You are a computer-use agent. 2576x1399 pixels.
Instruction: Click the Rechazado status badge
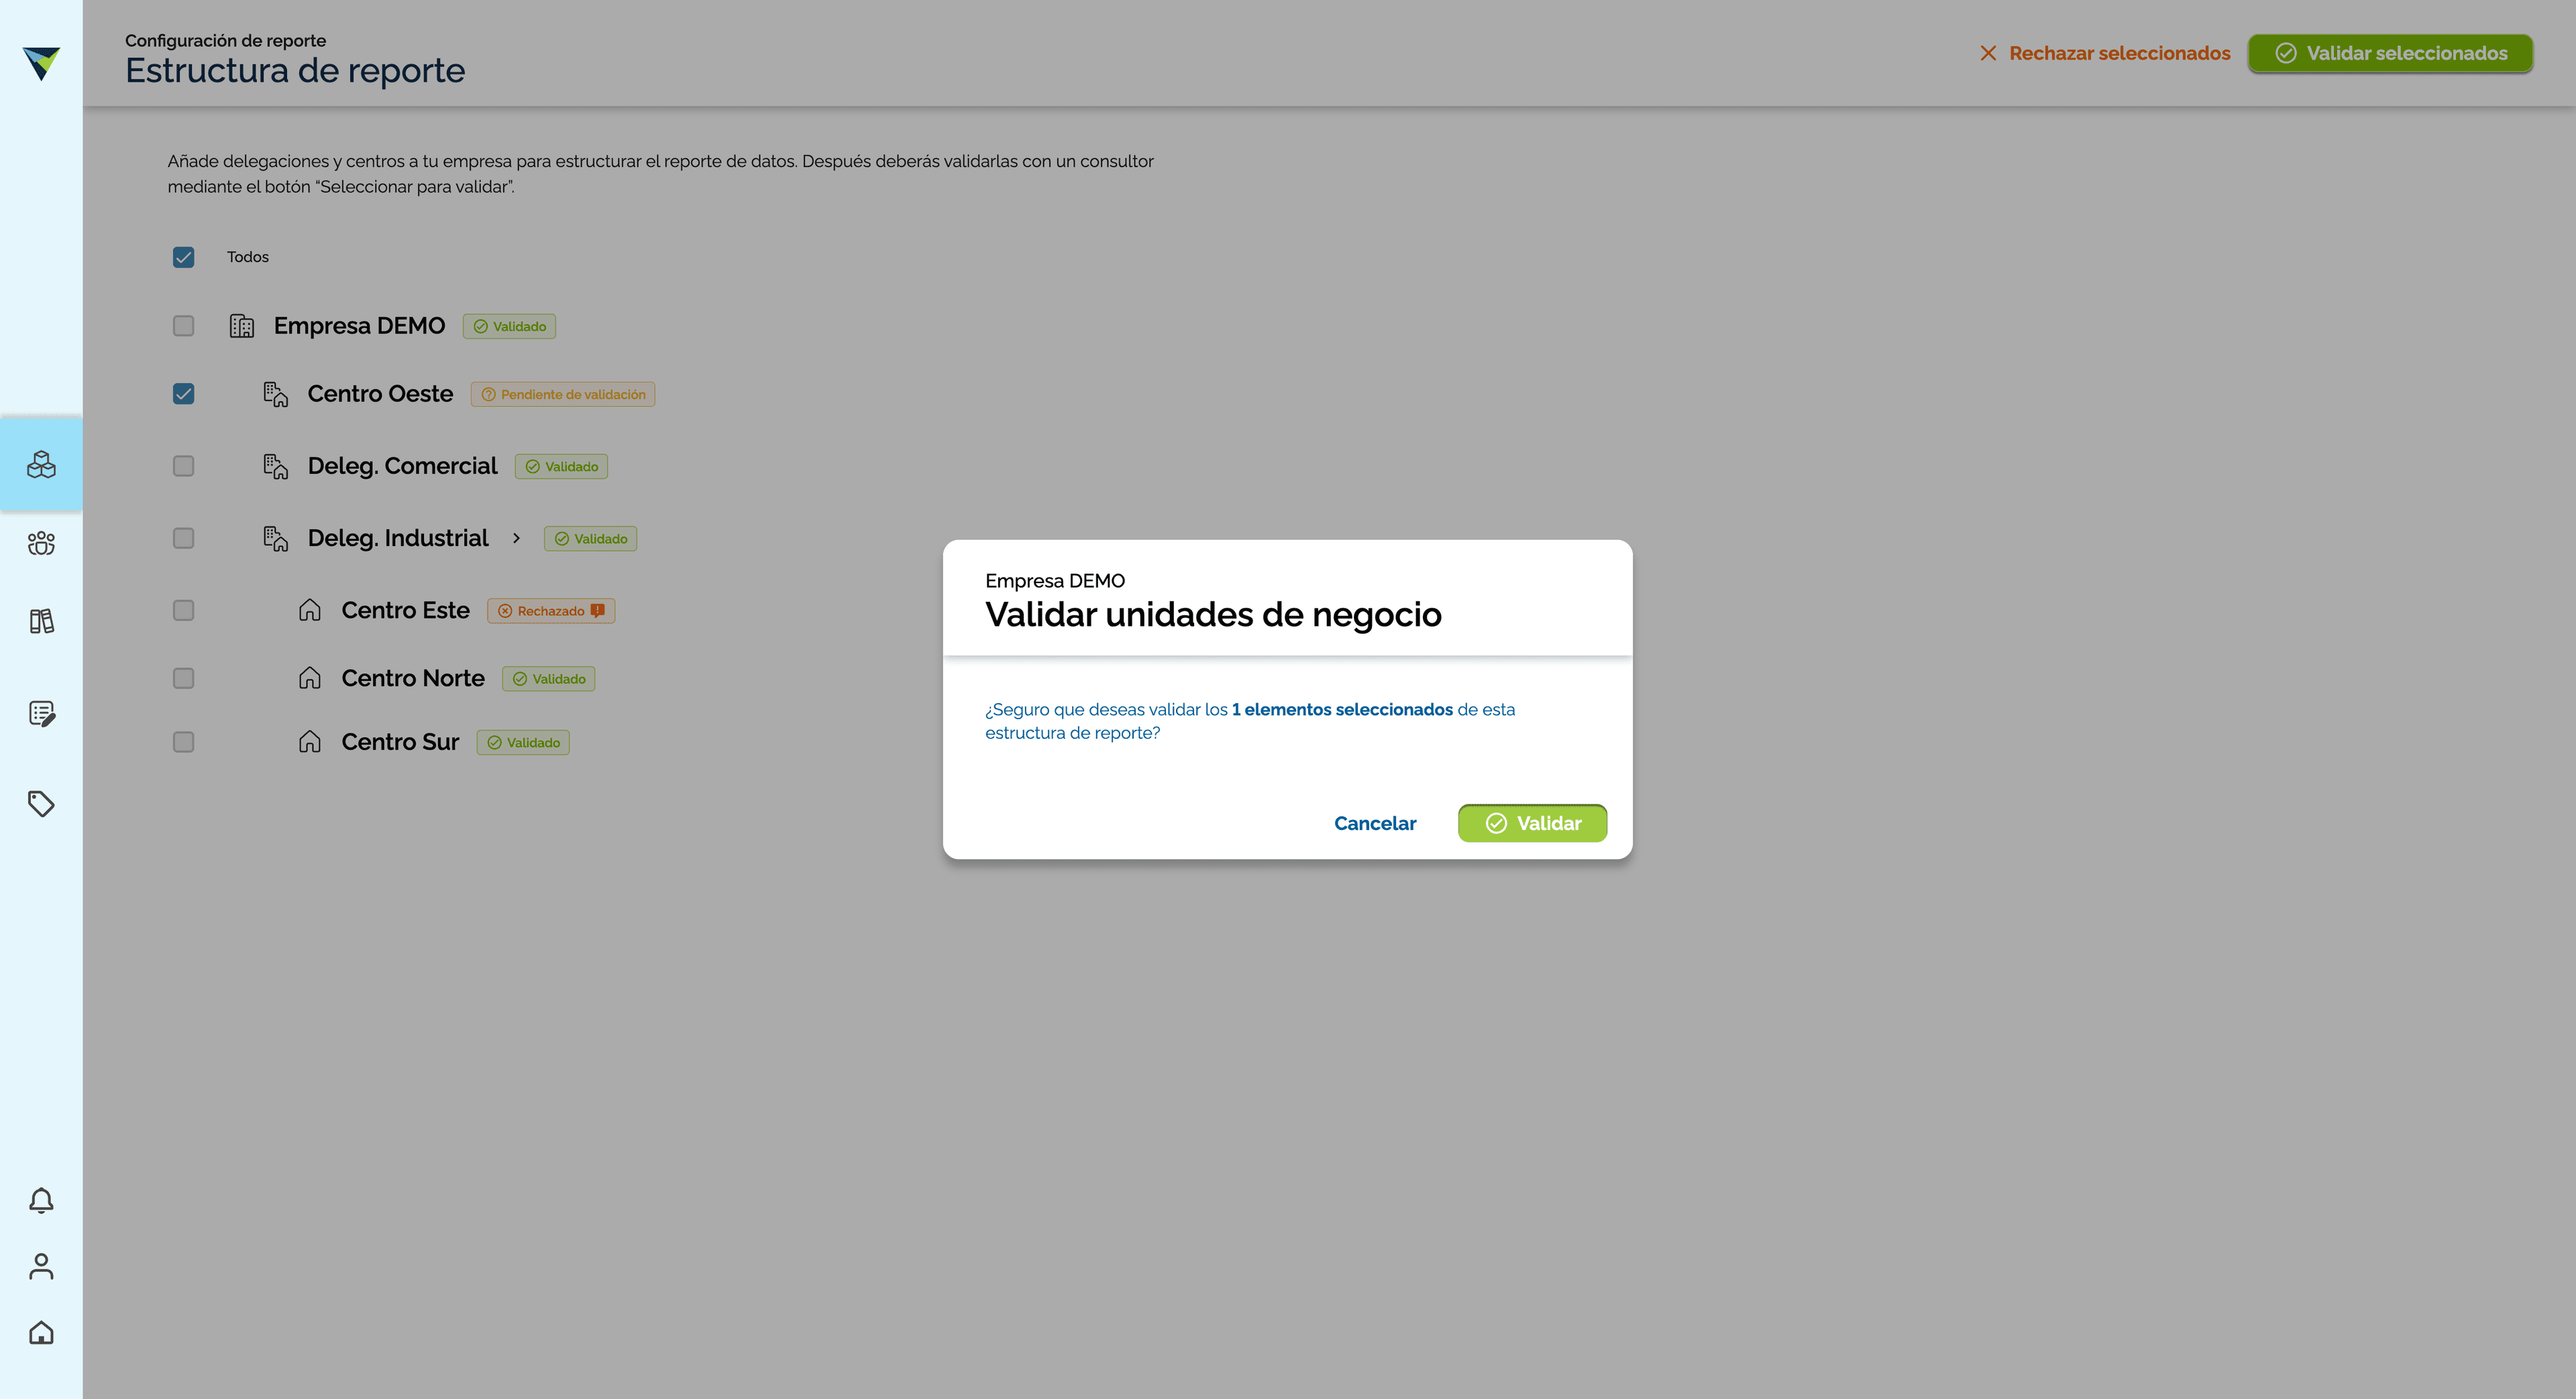click(x=551, y=610)
